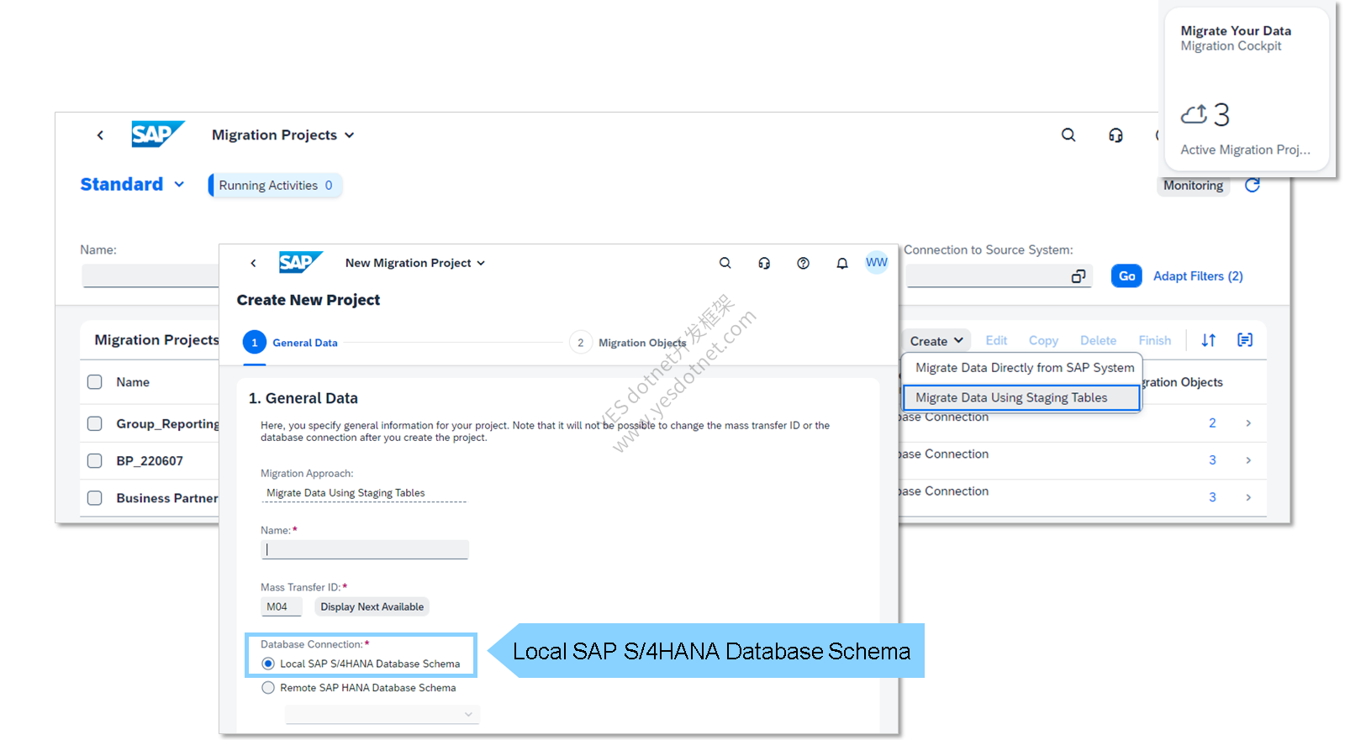1345x740 pixels.
Task: Click Connection to Source System filter field
Action: click(999, 276)
